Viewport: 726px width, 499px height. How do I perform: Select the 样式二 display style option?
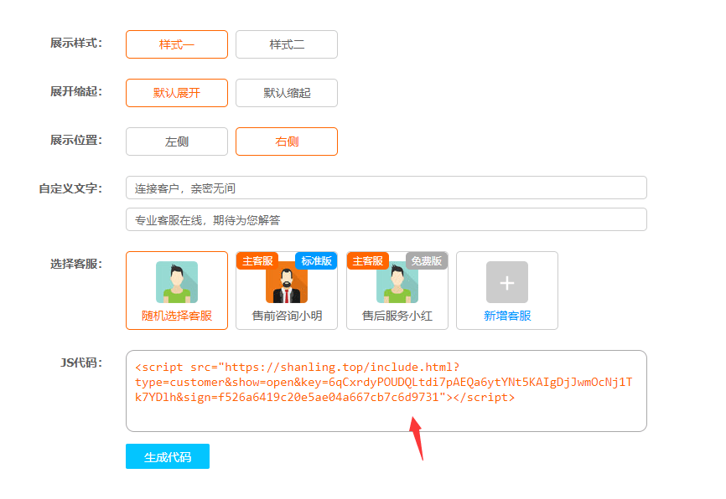point(287,44)
